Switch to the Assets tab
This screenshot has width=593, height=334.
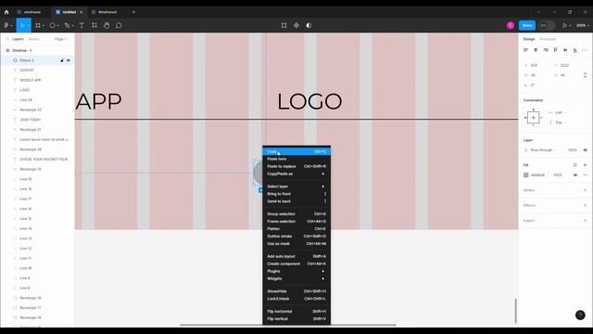pos(34,39)
